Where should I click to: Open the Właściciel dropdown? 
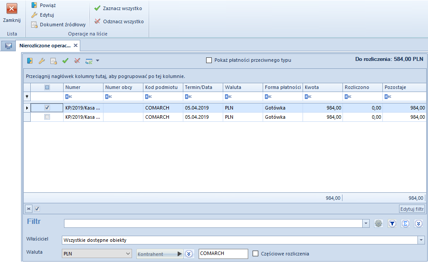(421, 240)
